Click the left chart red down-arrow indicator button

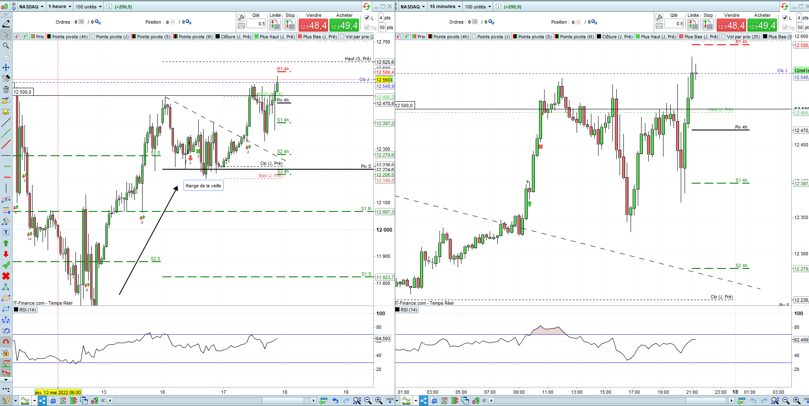16,37
